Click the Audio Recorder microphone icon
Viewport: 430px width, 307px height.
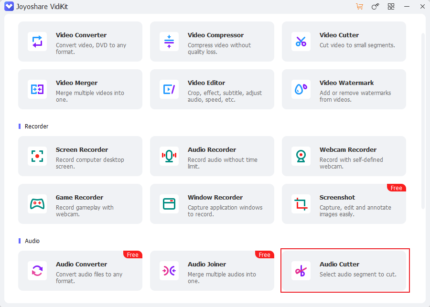tap(169, 156)
